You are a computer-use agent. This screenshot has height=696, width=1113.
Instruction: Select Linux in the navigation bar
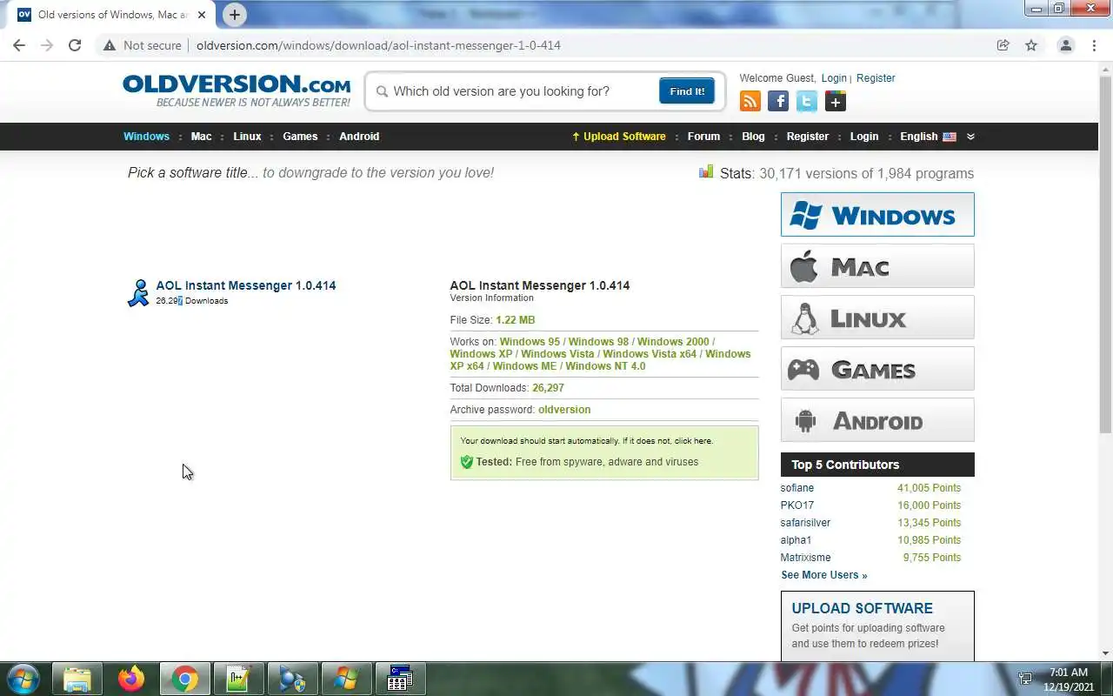pyautogui.click(x=247, y=137)
